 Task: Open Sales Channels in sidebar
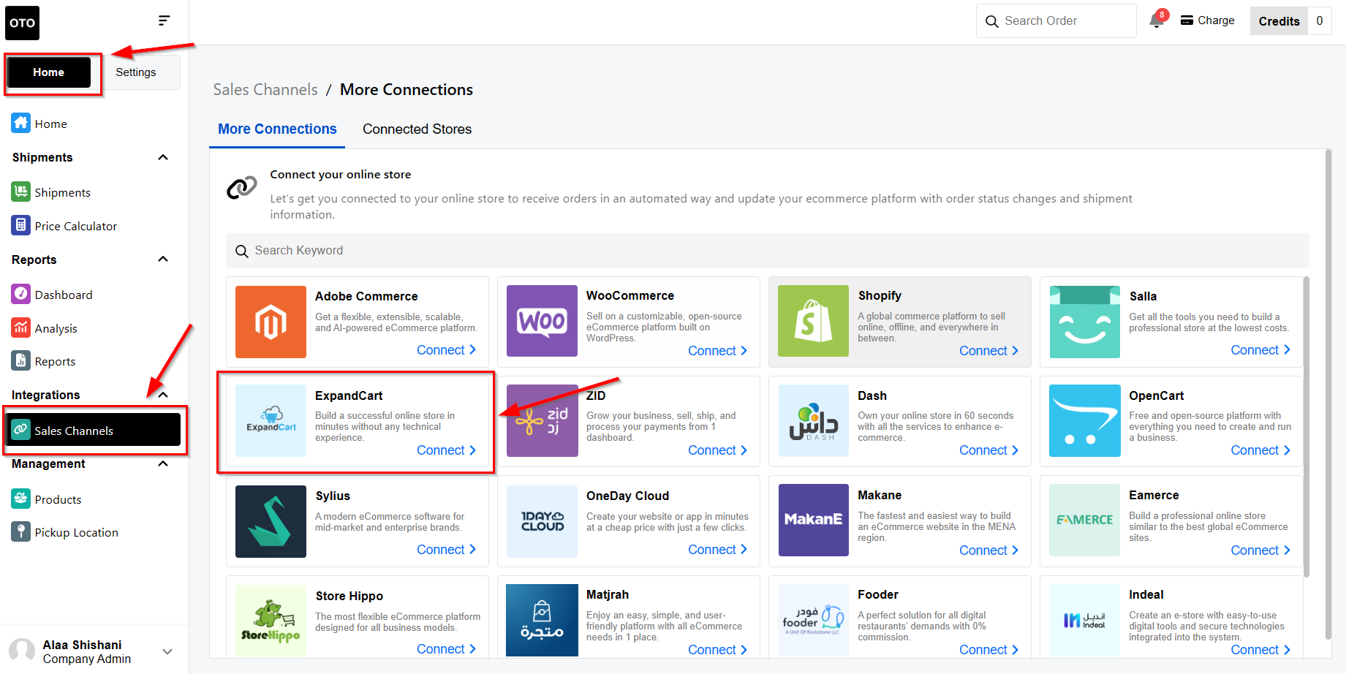[x=92, y=430]
